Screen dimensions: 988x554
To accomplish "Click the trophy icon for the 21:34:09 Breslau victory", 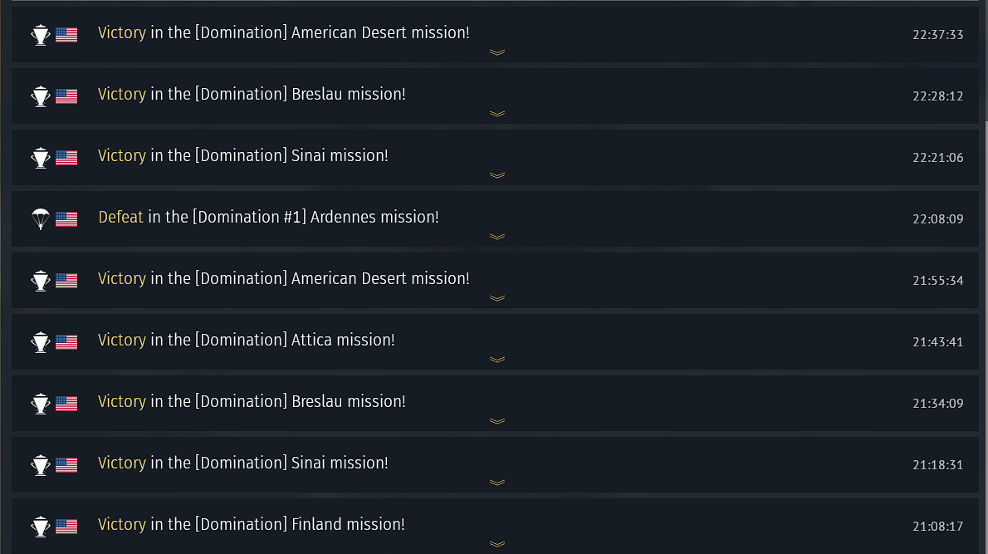I will coord(41,404).
